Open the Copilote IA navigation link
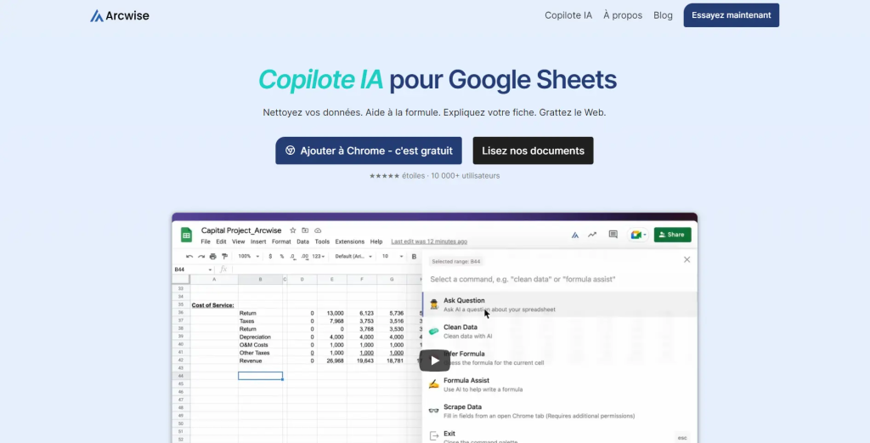 coord(568,15)
